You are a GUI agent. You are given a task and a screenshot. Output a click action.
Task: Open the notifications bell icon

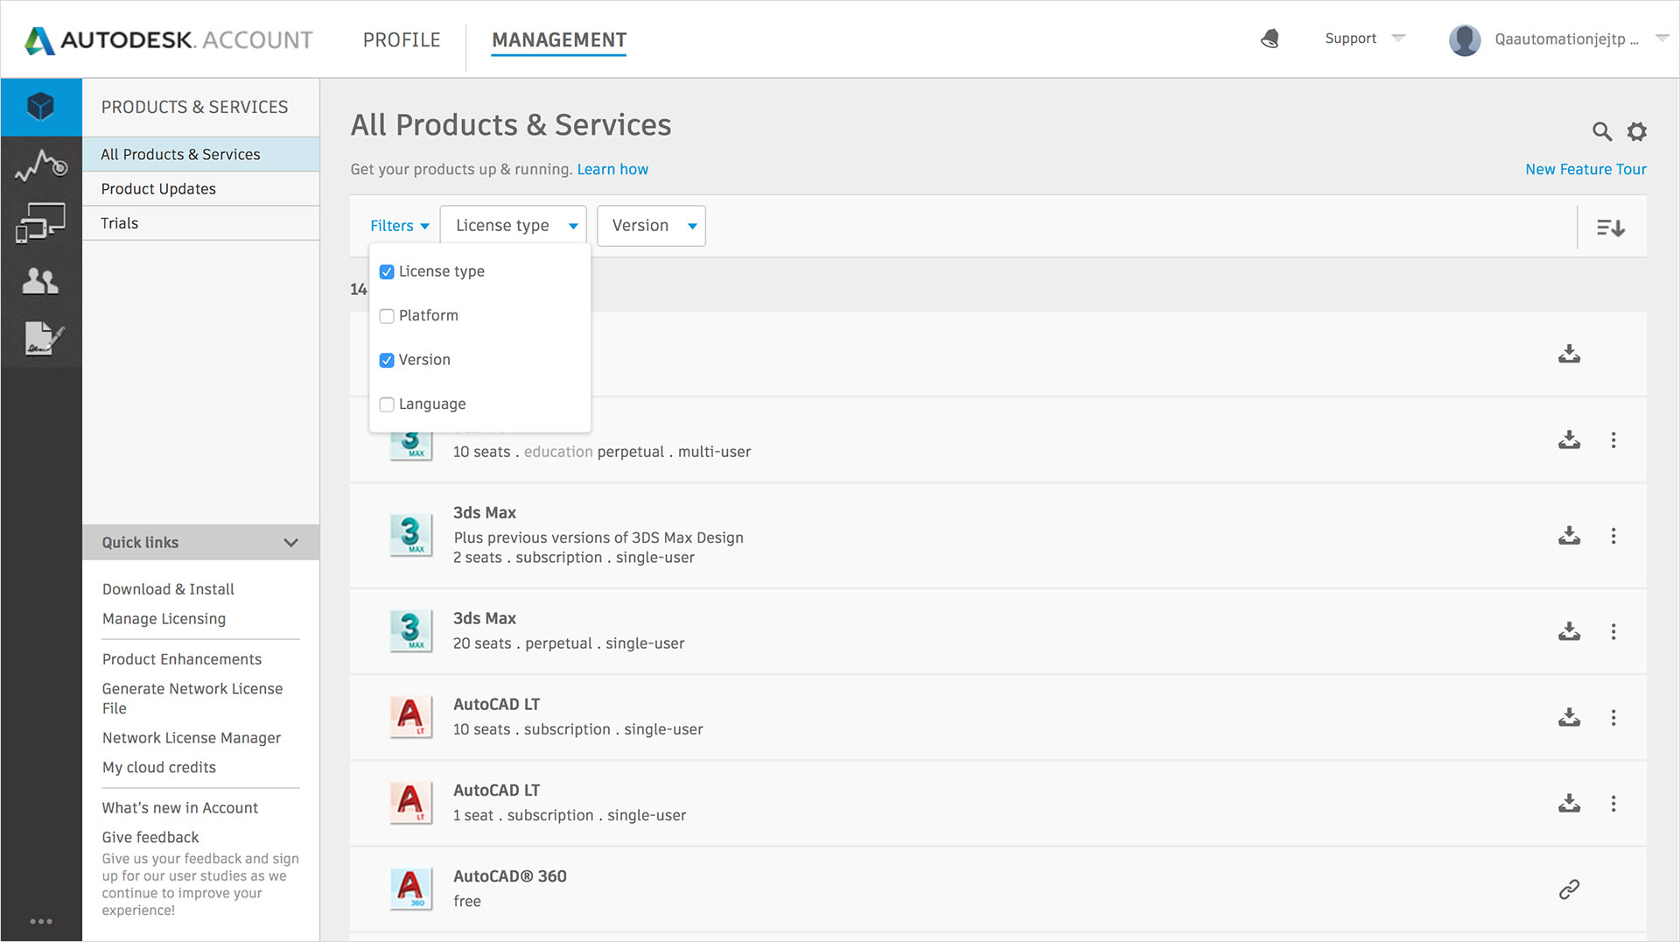point(1270,39)
